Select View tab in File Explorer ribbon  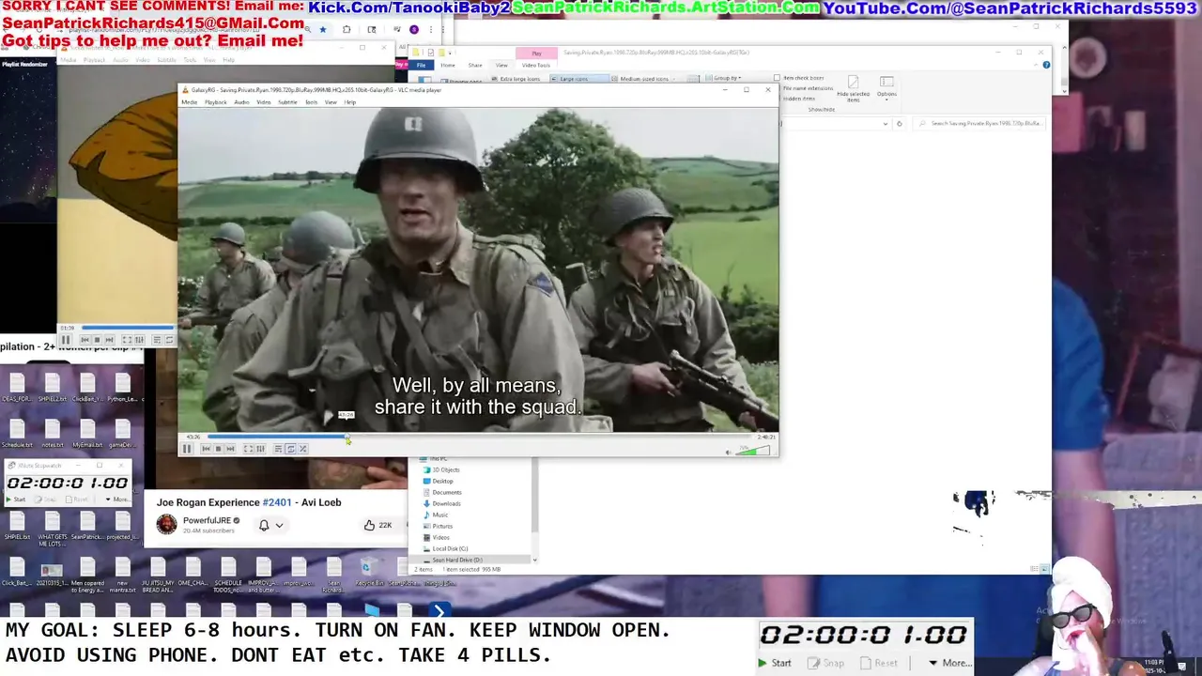[501, 65]
